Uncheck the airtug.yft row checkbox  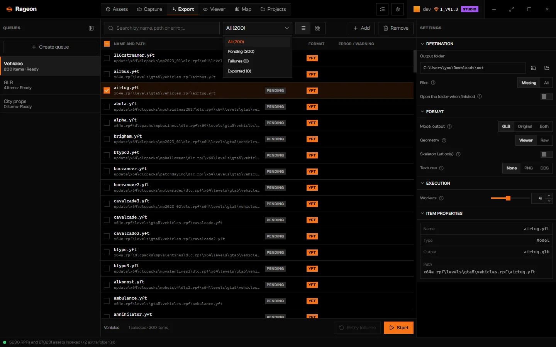pyautogui.click(x=107, y=91)
